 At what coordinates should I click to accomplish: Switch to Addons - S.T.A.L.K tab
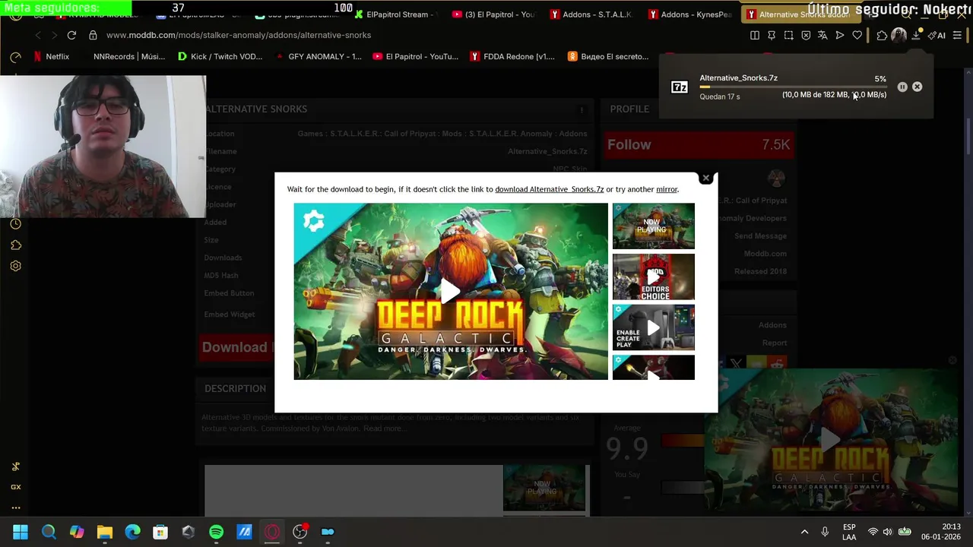(x=591, y=14)
